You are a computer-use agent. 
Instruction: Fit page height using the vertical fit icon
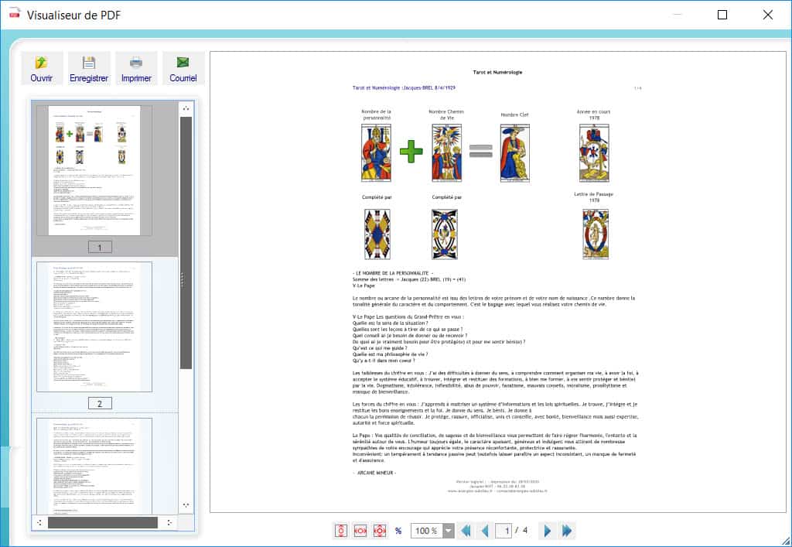click(341, 530)
